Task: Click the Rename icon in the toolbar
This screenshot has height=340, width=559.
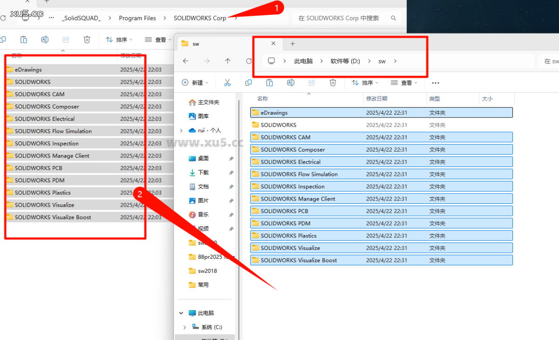Action: 290,83
